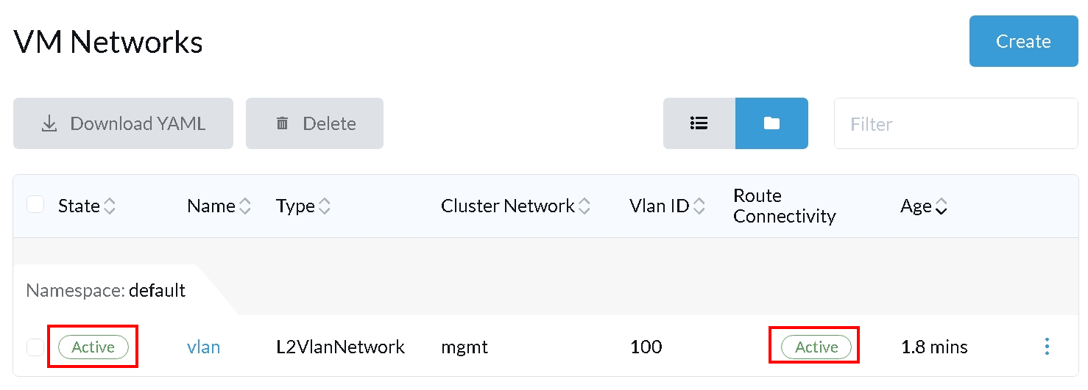Image resolution: width=1088 pixels, height=390 pixels.
Task: Switch to group-by-namespace folder view icon
Action: click(x=771, y=123)
